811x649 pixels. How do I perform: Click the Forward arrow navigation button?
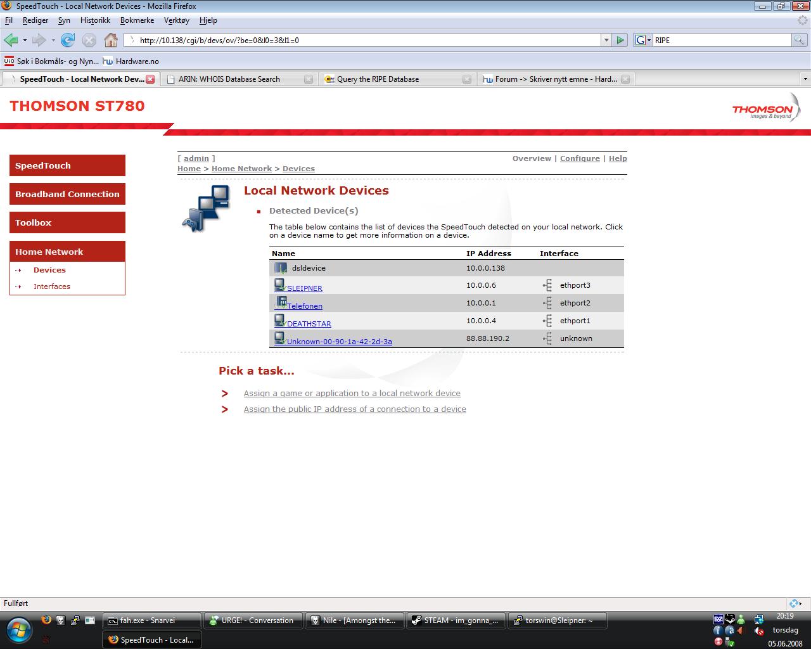click(39, 40)
